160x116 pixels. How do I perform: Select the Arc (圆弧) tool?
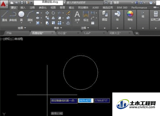coord(30,17)
